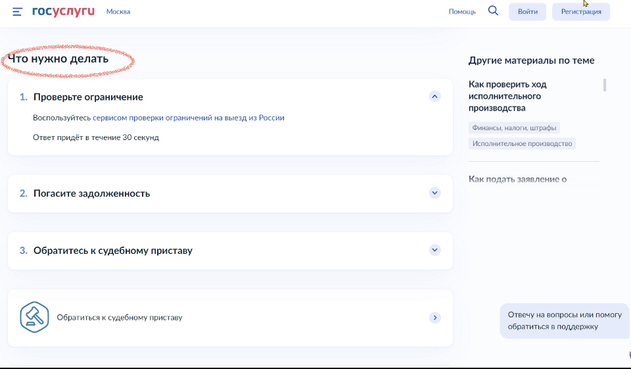Open сервисом проверки ограничений link
Screen dimensions: 631x369
point(188,118)
